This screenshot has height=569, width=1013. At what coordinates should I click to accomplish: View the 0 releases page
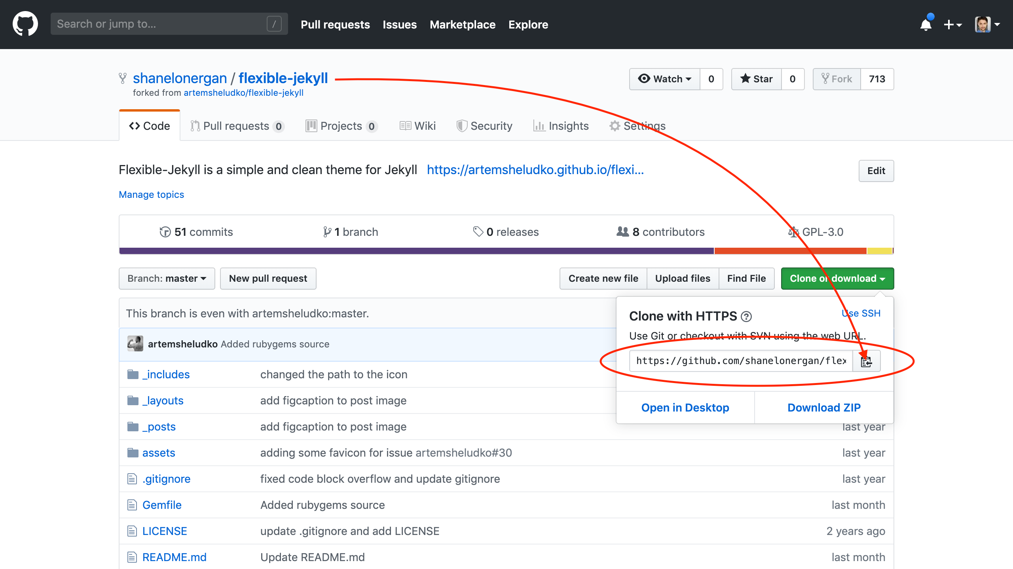pyautogui.click(x=506, y=232)
